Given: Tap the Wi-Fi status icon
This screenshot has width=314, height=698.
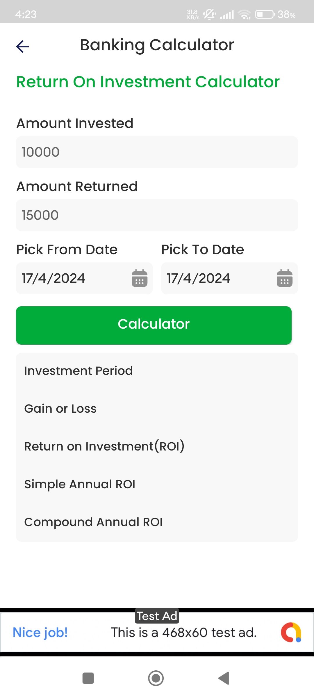Looking at the screenshot, I should click(244, 14).
